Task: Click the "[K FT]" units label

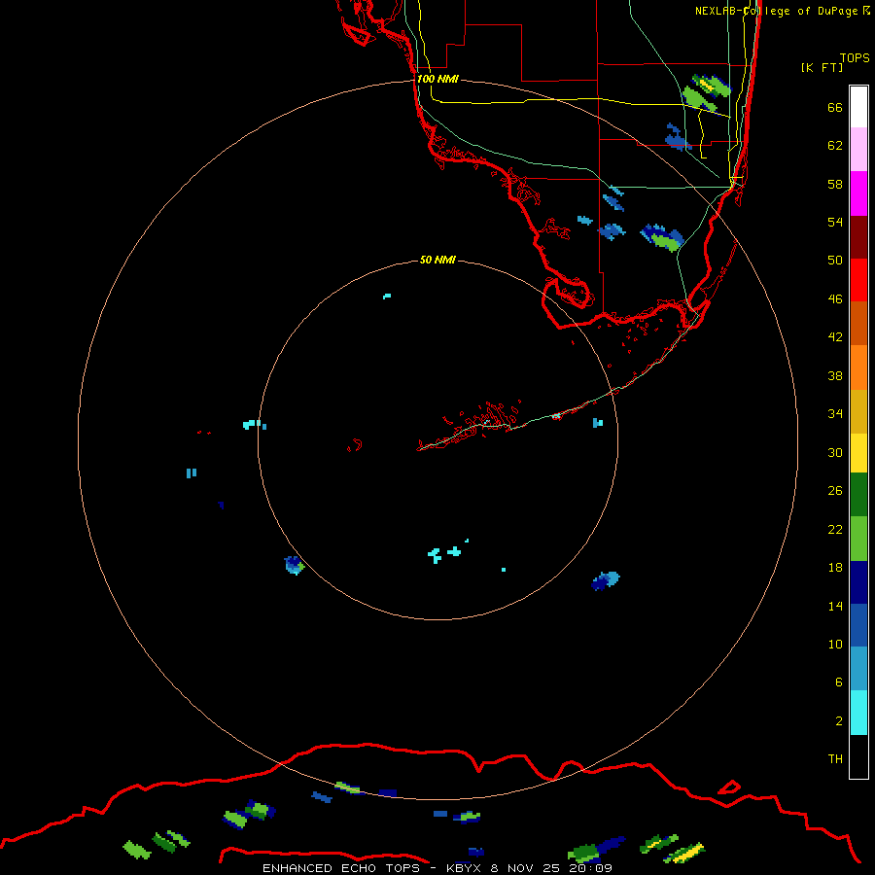Action: tap(822, 67)
